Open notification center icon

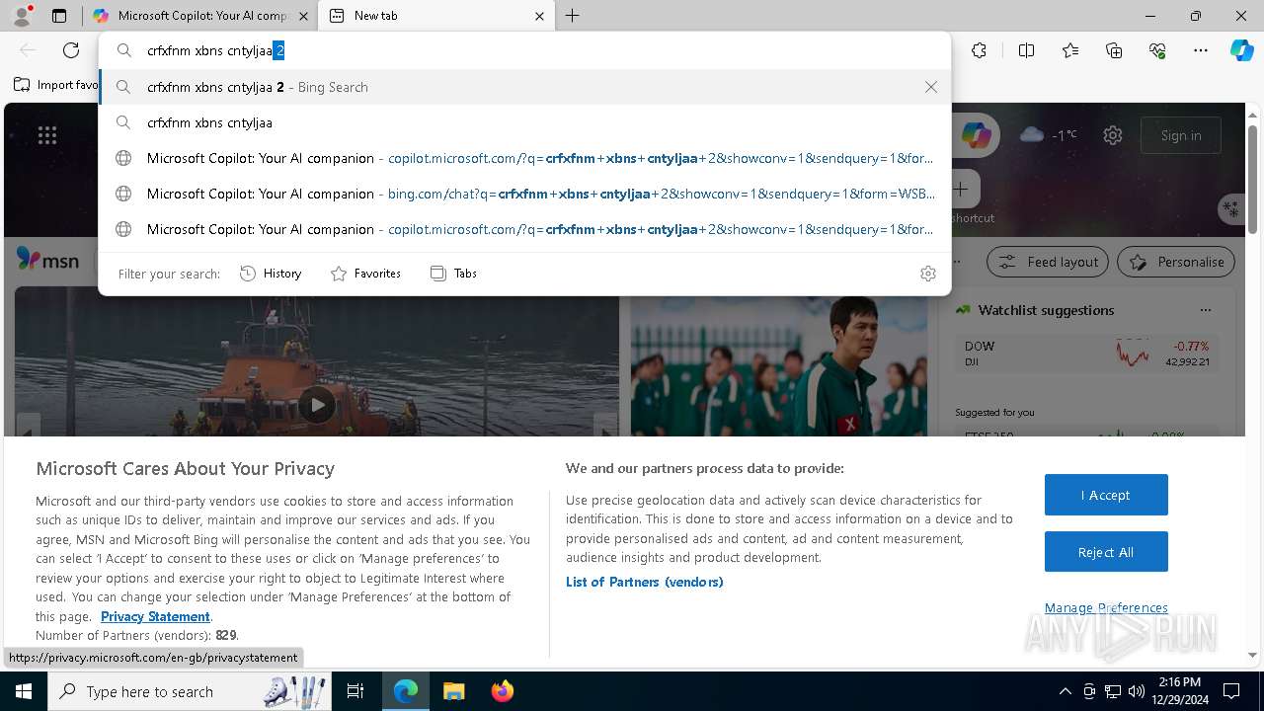[x=1232, y=691]
